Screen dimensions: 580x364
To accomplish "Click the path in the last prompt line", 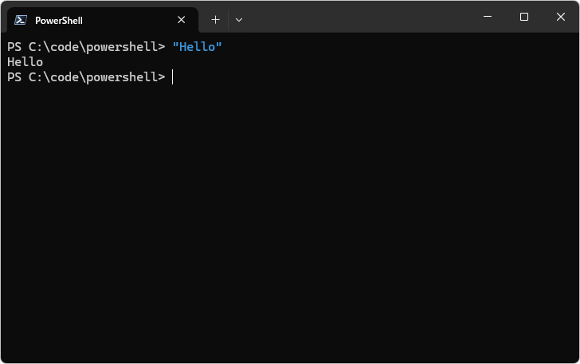I will click(x=92, y=77).
